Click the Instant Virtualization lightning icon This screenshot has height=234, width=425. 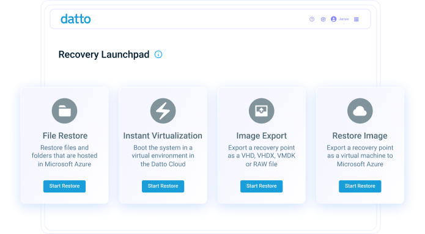(163, 111)
